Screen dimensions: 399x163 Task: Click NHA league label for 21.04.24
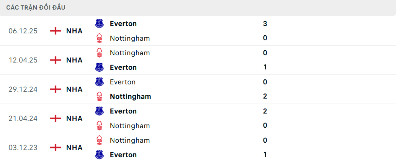pyautogui.click(x=74, y=119)
